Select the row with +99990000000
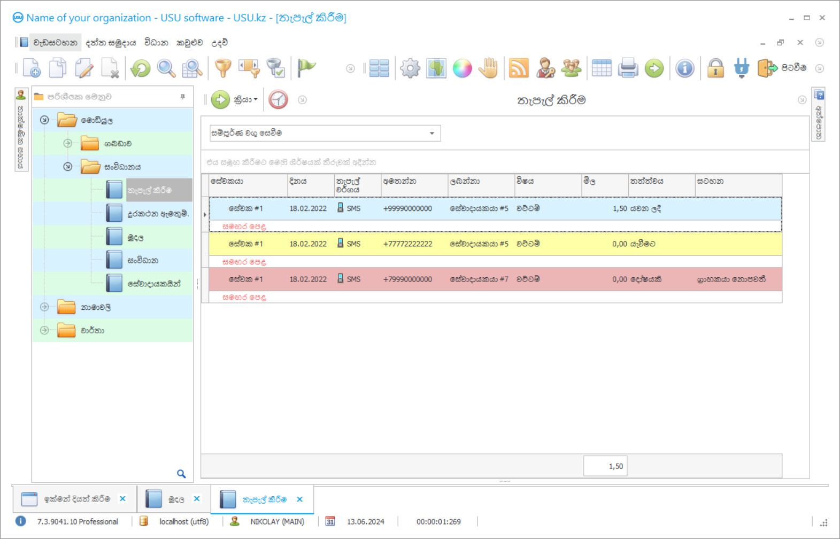The height and width of the screenshot is (539, 840). [x=495, y=208]
